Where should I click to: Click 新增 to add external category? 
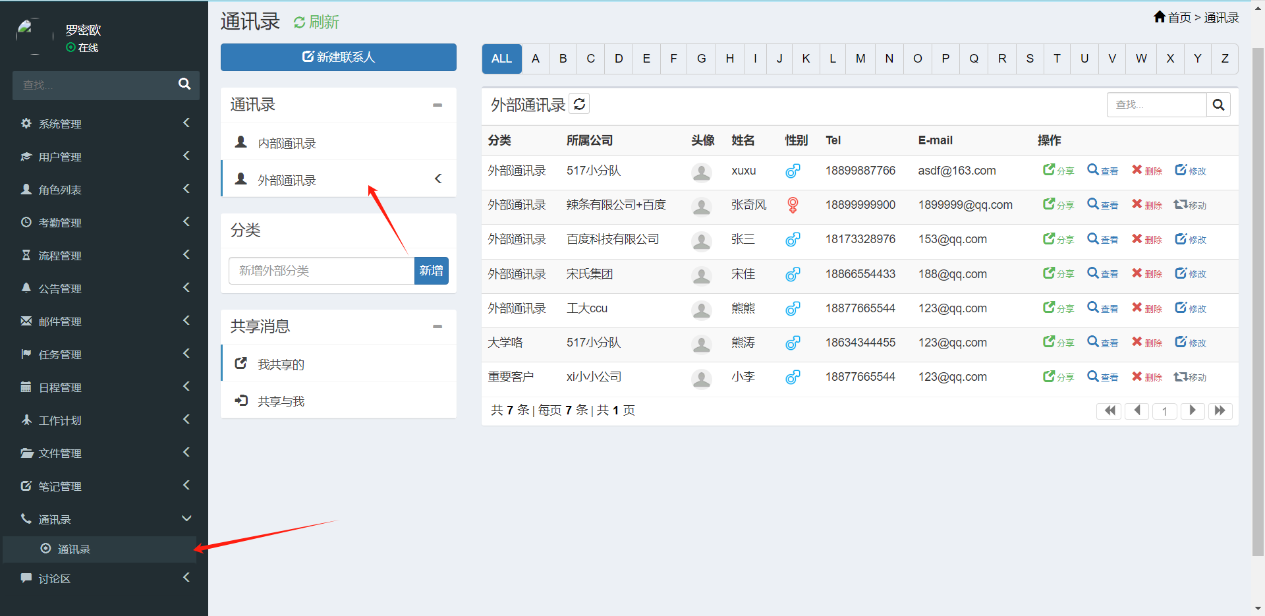pyautogui.click(x=431, y=271)
